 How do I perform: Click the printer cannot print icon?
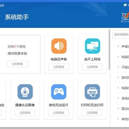(92, 92)
